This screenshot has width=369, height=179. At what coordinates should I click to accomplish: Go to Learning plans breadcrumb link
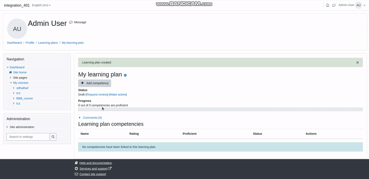coord(48,42)
